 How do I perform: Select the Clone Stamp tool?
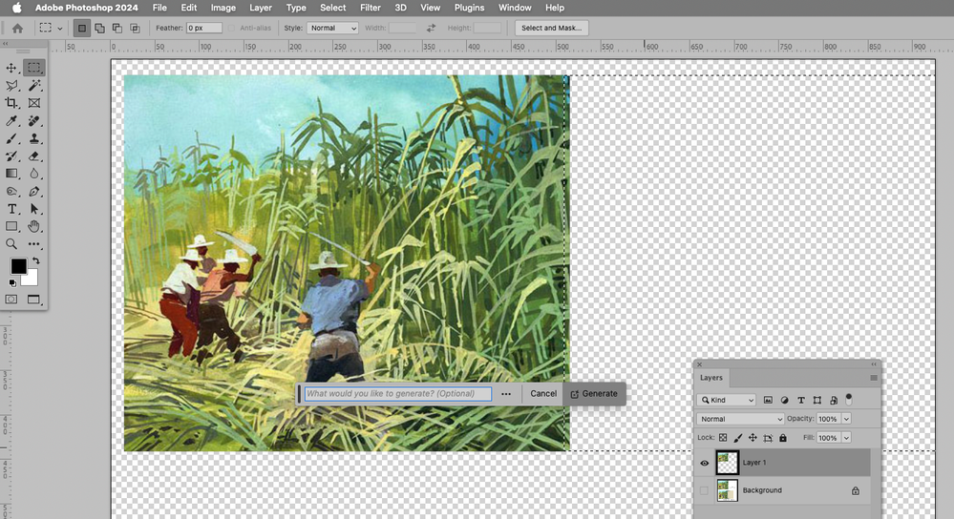tap(34, 138)
